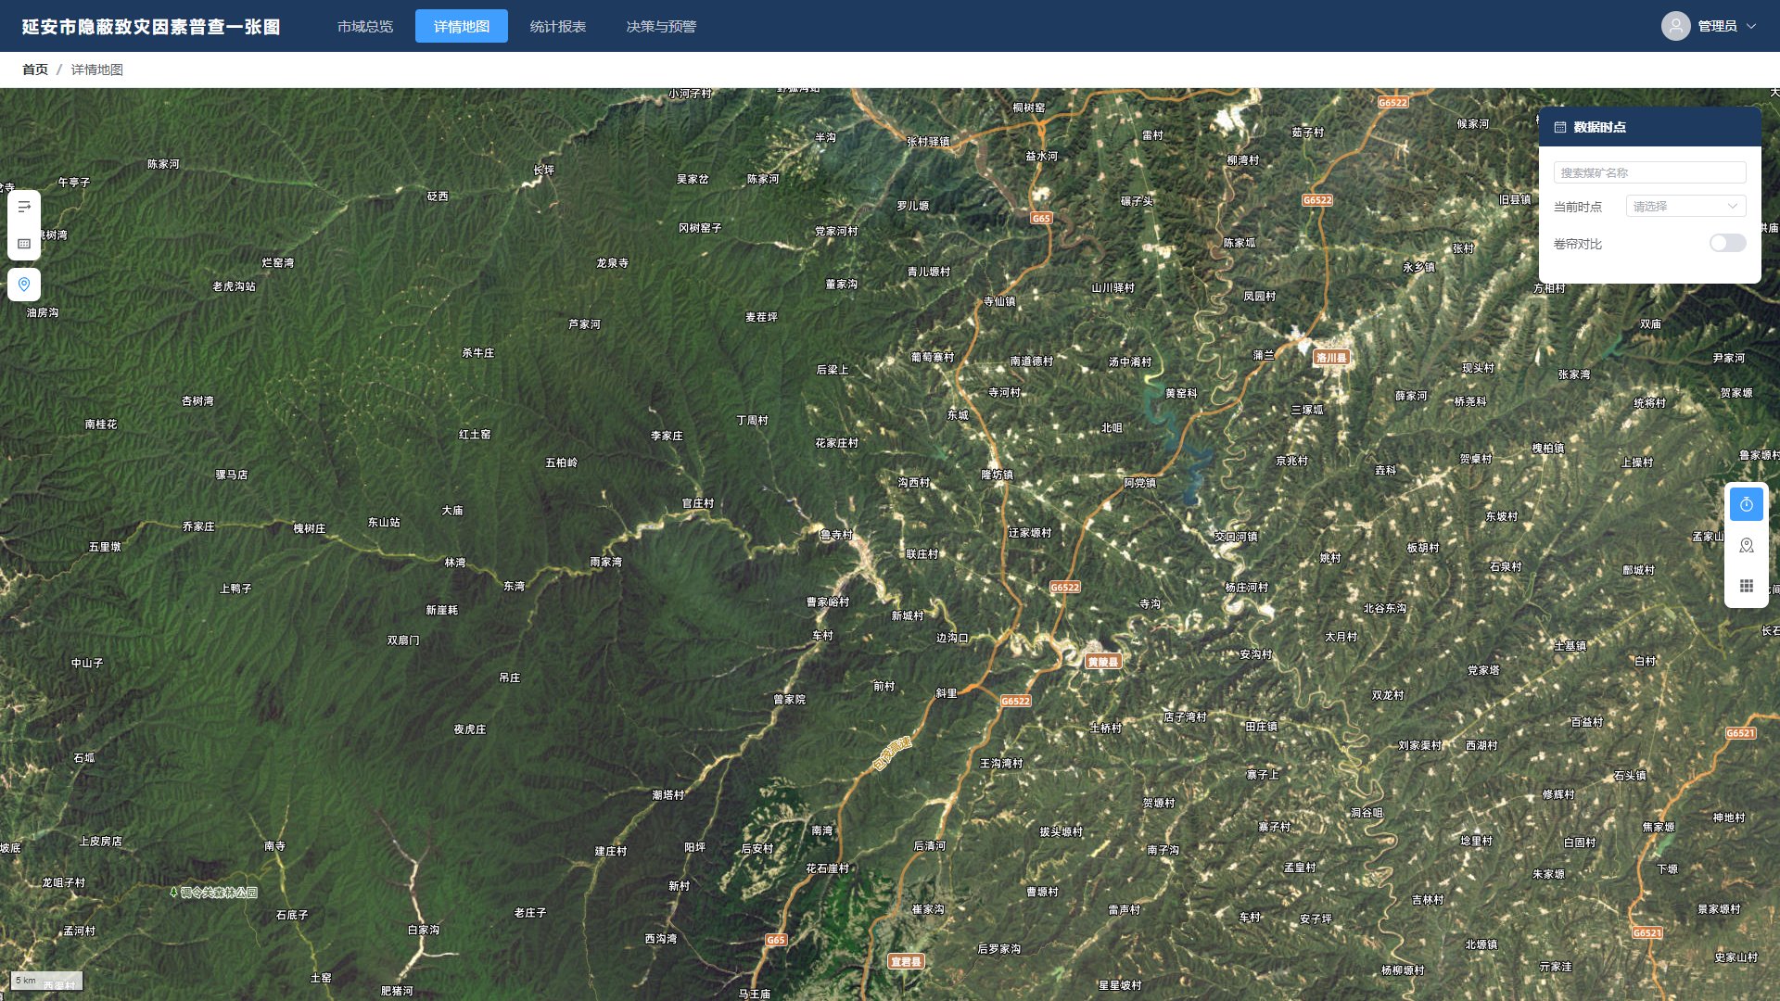Click the 北塬镇 town label

(1481, 944)
